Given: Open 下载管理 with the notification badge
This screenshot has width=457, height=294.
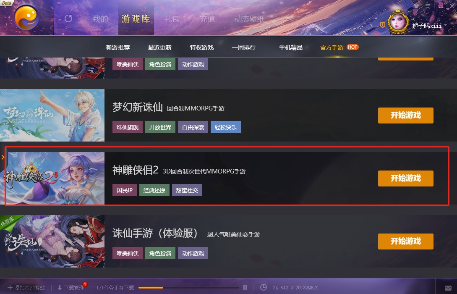Looking at the screenshot, I should pyautogui.click(x=71, y=288).
